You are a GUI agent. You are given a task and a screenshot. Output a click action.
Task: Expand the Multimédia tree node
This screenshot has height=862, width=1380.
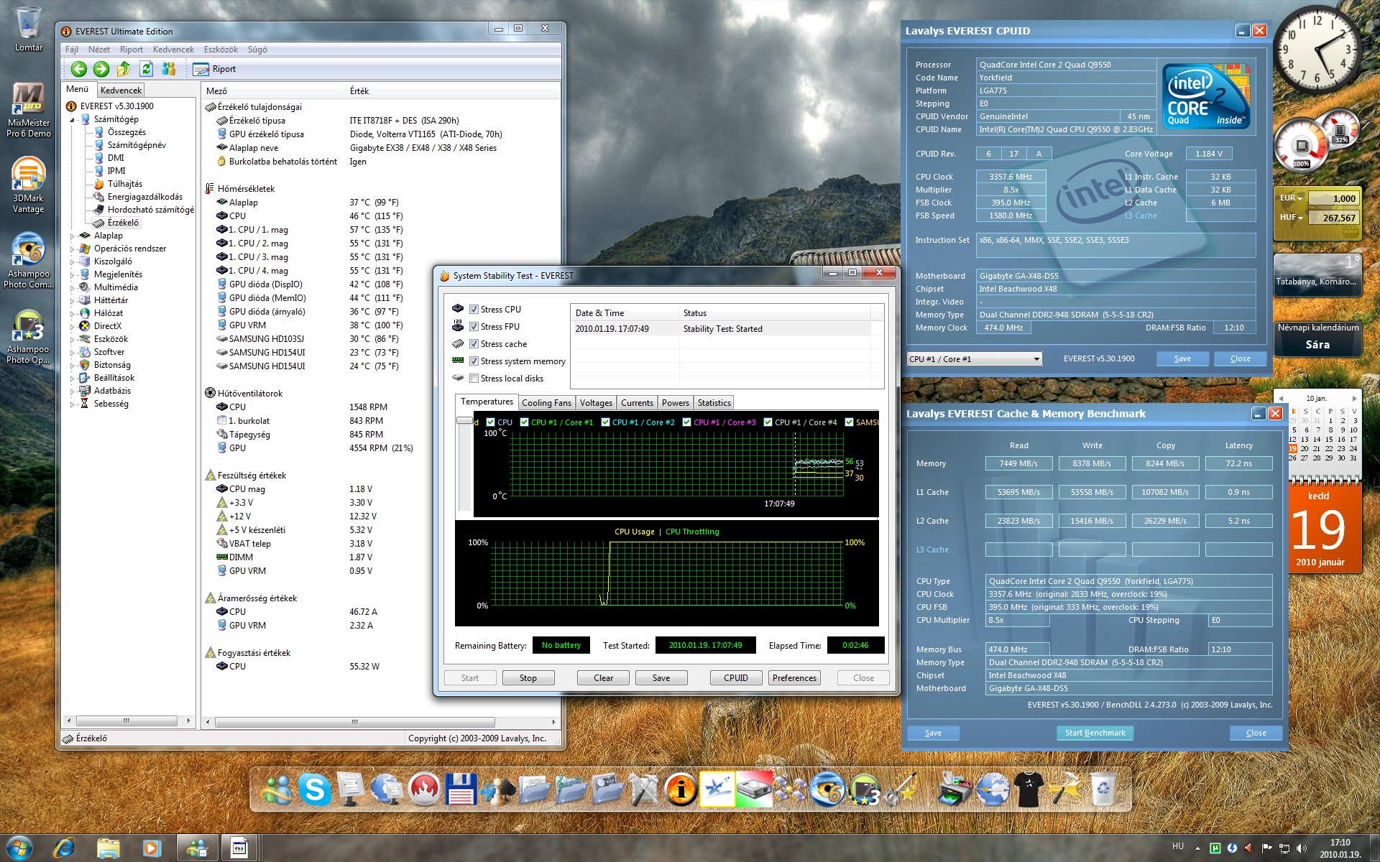(x=72, y=288)
